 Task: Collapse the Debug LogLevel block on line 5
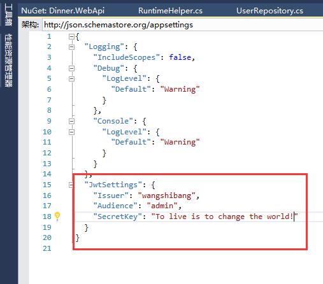point(71,79)
